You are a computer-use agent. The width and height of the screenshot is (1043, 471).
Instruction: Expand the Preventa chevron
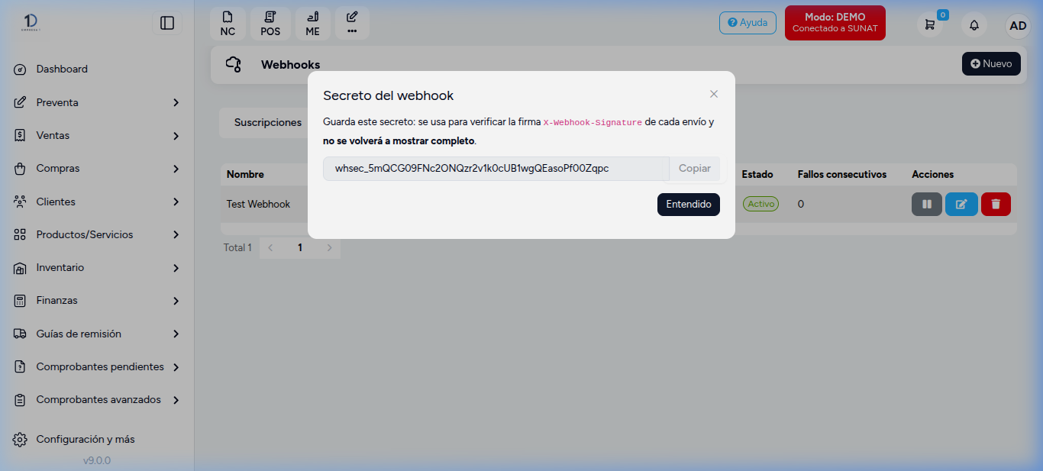click(176, 102)
